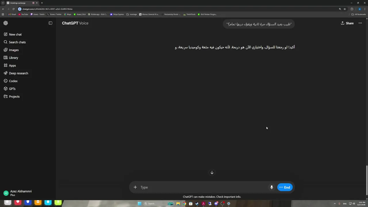Open Azez Alshammri account menu
The width and height of the screenshot is (368, 207).
pyautogui.click(x=28, y=193)
